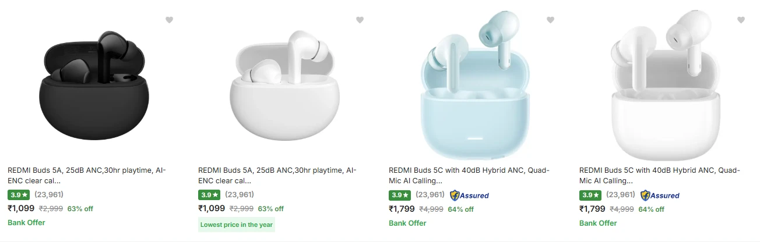Click Lowest price in the year tag
Image resolution: width=760 pixels, height=242 pixels.
236,225
